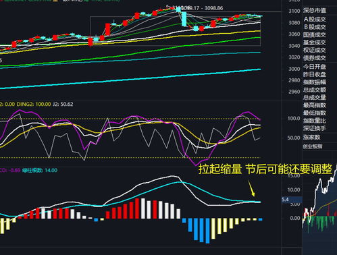Viewport: 337px width, 255px height.
Task: Click the 总成交量 label
Action: [315, 97]
